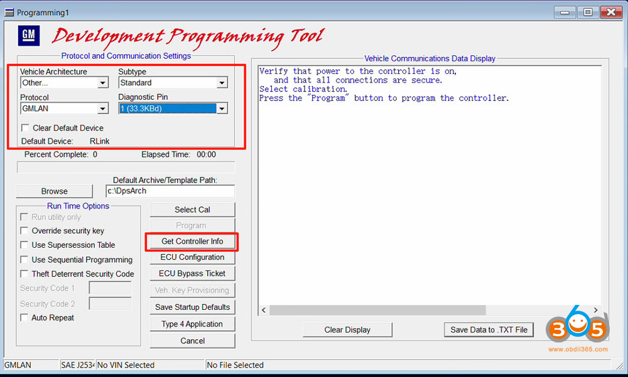Screen dimensions: 628x377
Task: Toggle Override security key checkbox
Action: tap(25, 231)
